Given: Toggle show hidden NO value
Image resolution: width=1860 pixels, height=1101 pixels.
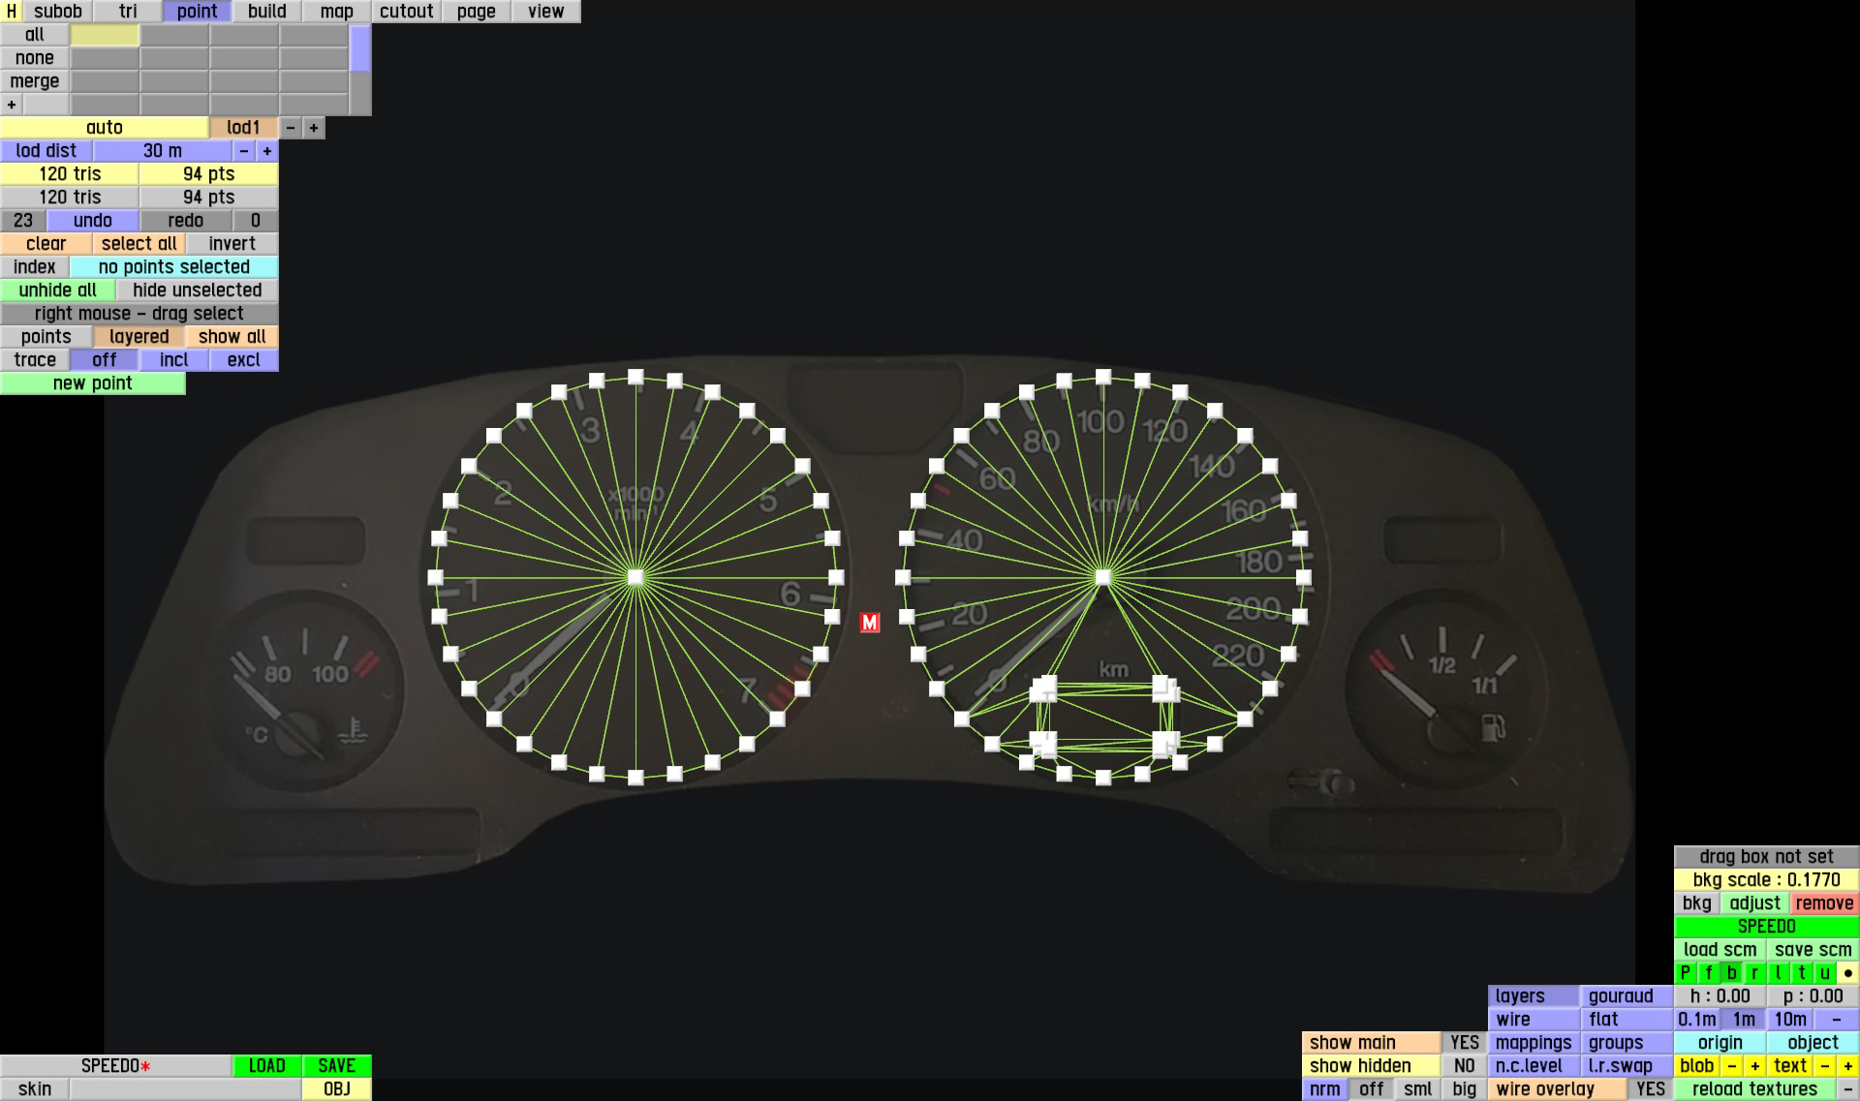Looking at the screenshot, I should click(1464, 1066).
